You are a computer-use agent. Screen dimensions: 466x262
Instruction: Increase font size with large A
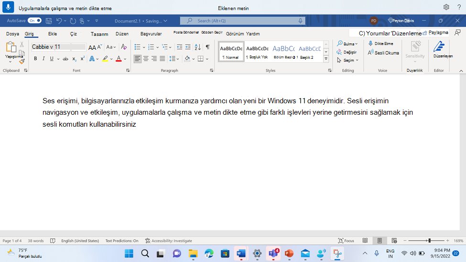92,47
